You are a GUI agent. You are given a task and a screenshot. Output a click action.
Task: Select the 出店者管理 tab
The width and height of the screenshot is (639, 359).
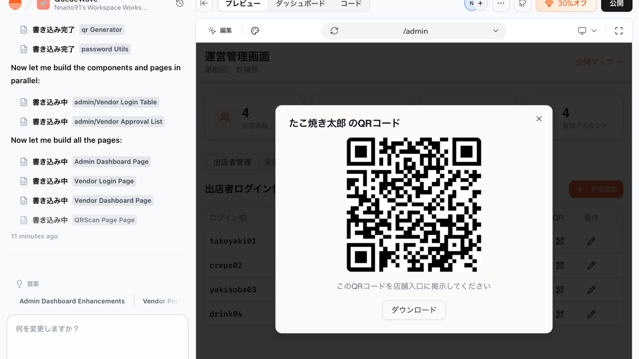click(x=232, y=162)
